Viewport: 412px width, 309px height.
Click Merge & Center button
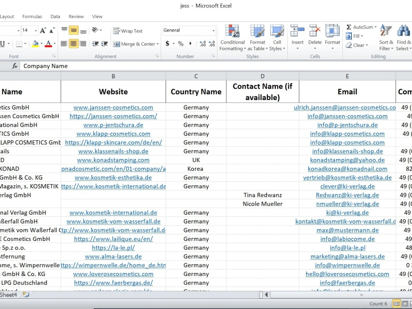(134, 44)
